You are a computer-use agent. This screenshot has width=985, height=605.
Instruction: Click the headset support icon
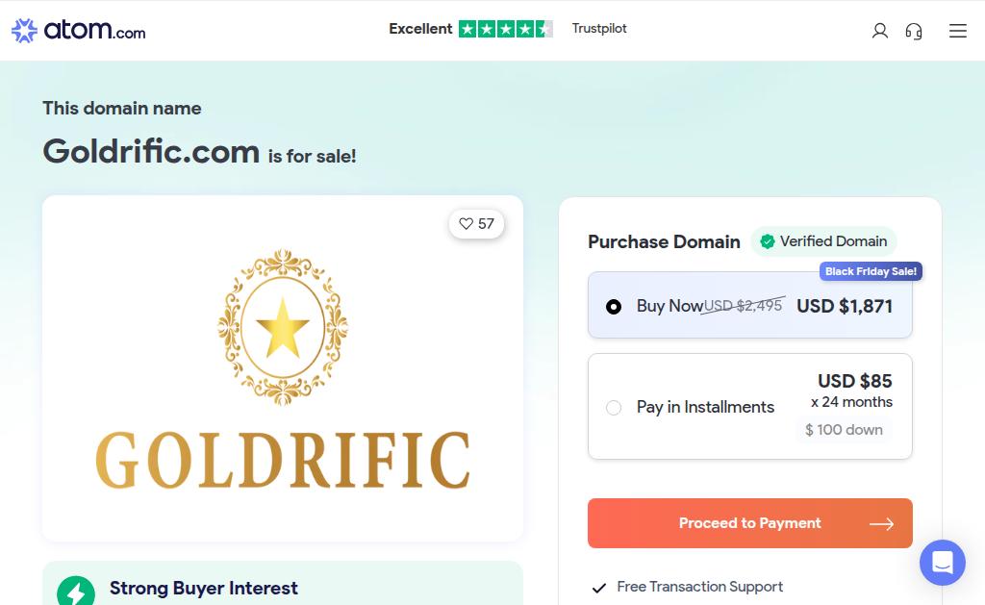click(914, 31)
